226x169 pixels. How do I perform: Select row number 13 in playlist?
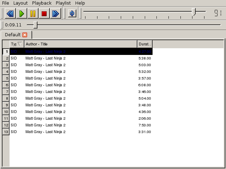[x=6, y=132]
